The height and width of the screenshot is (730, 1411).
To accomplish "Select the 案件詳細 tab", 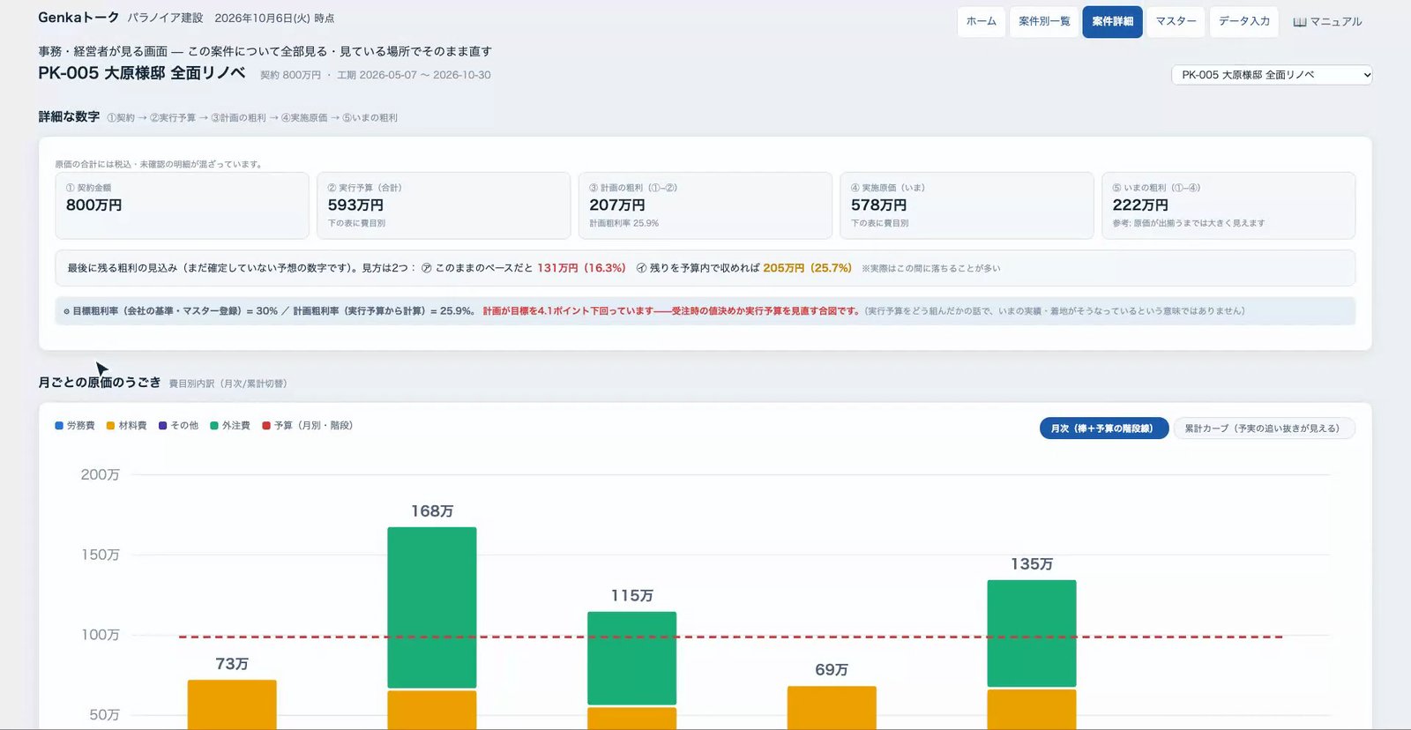I will pyautogui.click(x=1112, y=22).
